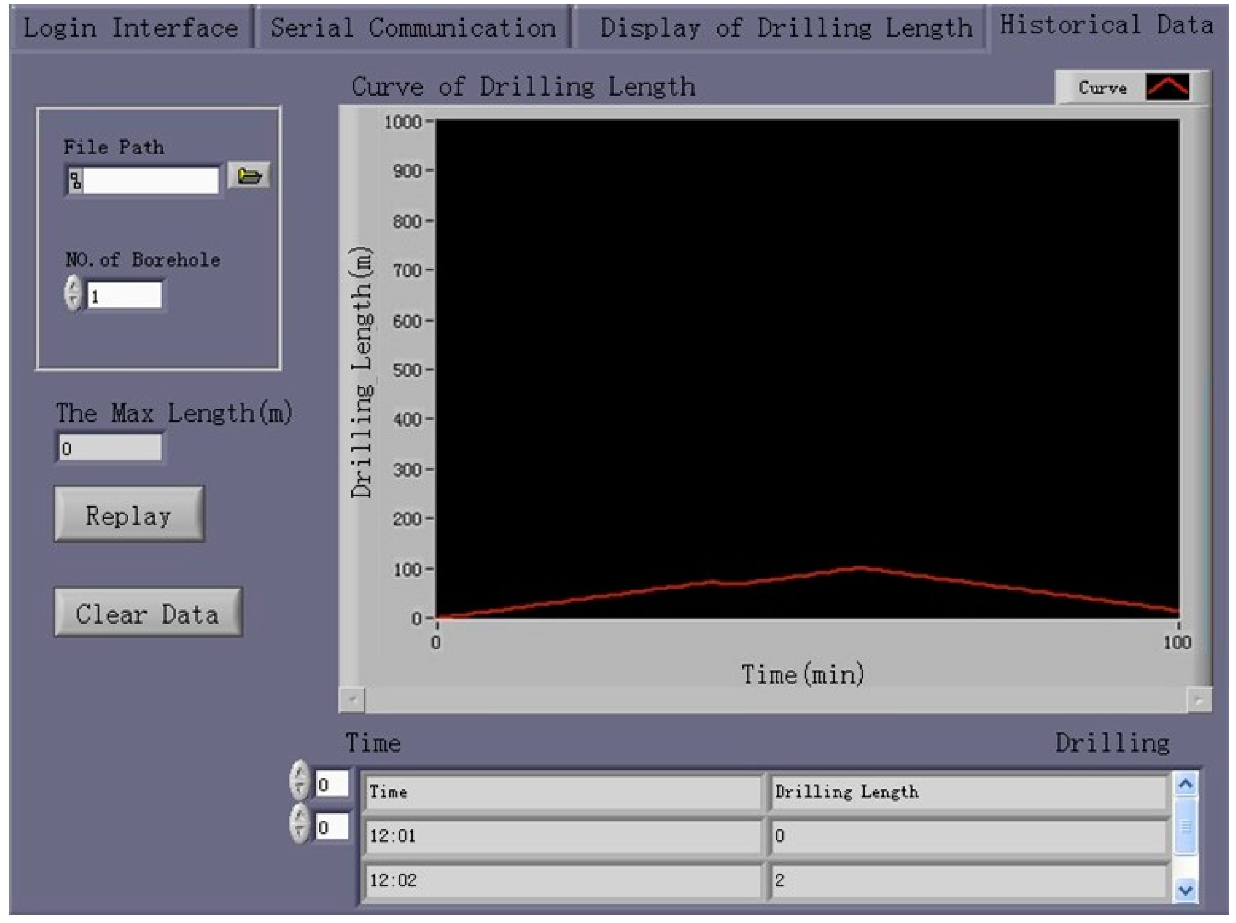
Task: Click the red Curve legend plot icon
Action: coord(1167,87)
